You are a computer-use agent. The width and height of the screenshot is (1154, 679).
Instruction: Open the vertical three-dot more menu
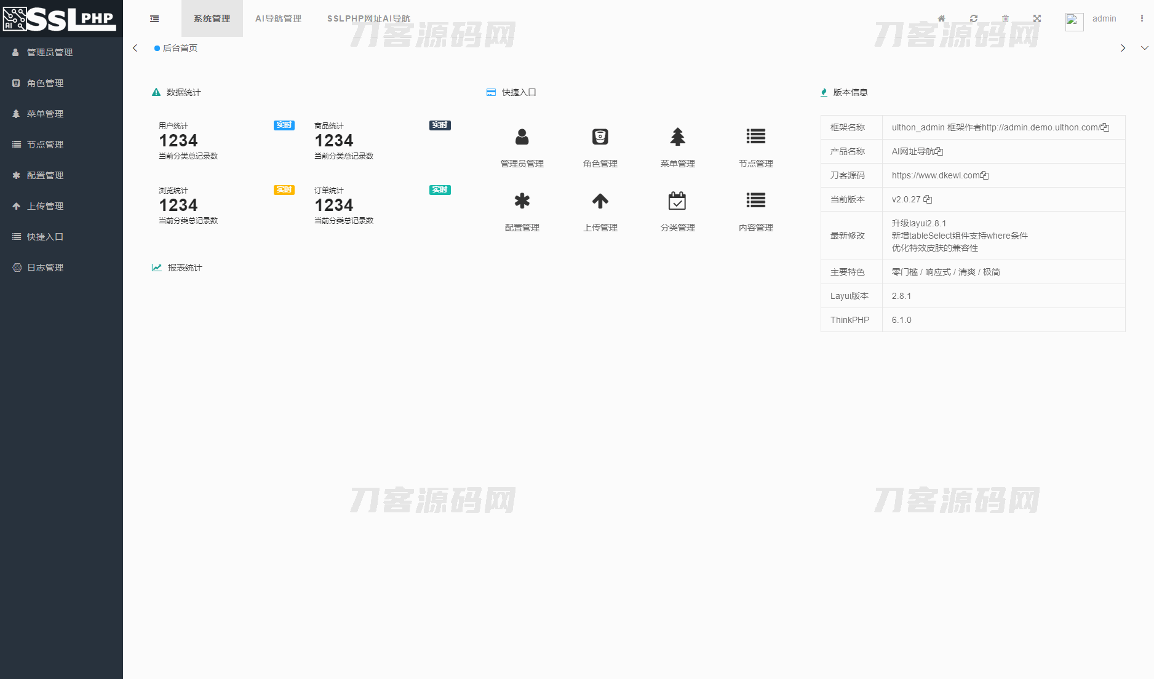(1142, 18)
